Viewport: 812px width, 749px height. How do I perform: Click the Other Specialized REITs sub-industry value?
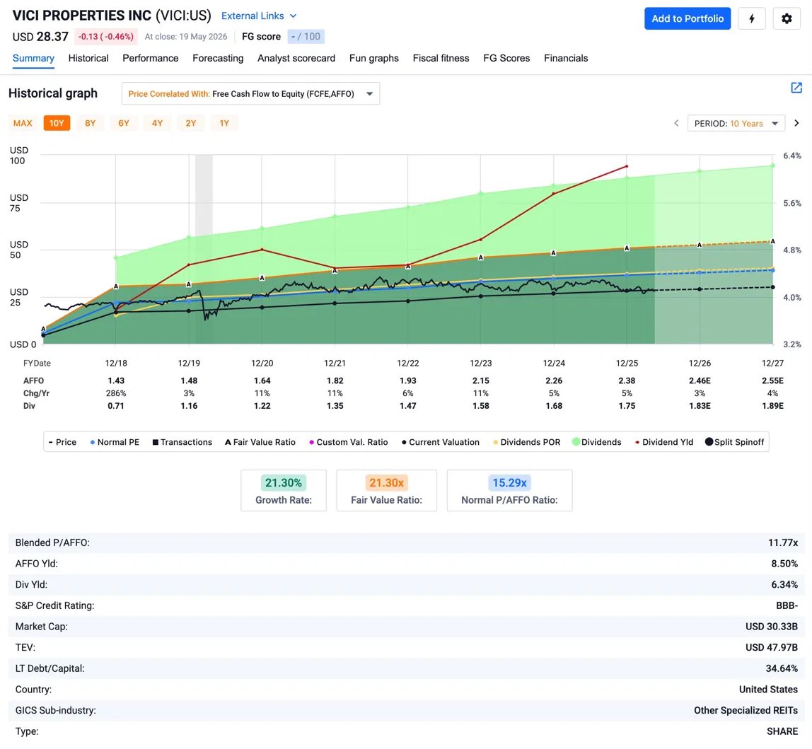tap(746, 711)
